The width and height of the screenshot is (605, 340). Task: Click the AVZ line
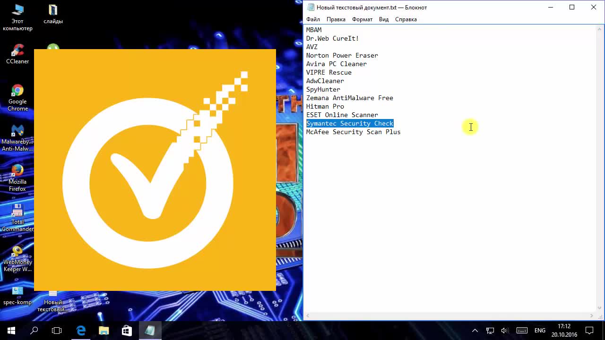(x=312, y=47)
